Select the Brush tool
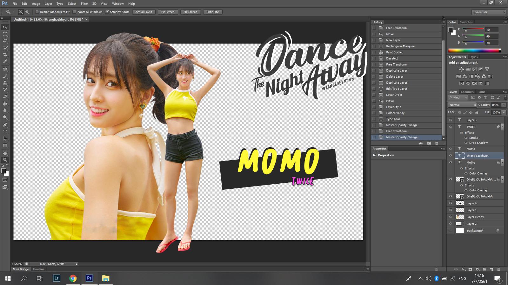508x285 pixels. 5,76
